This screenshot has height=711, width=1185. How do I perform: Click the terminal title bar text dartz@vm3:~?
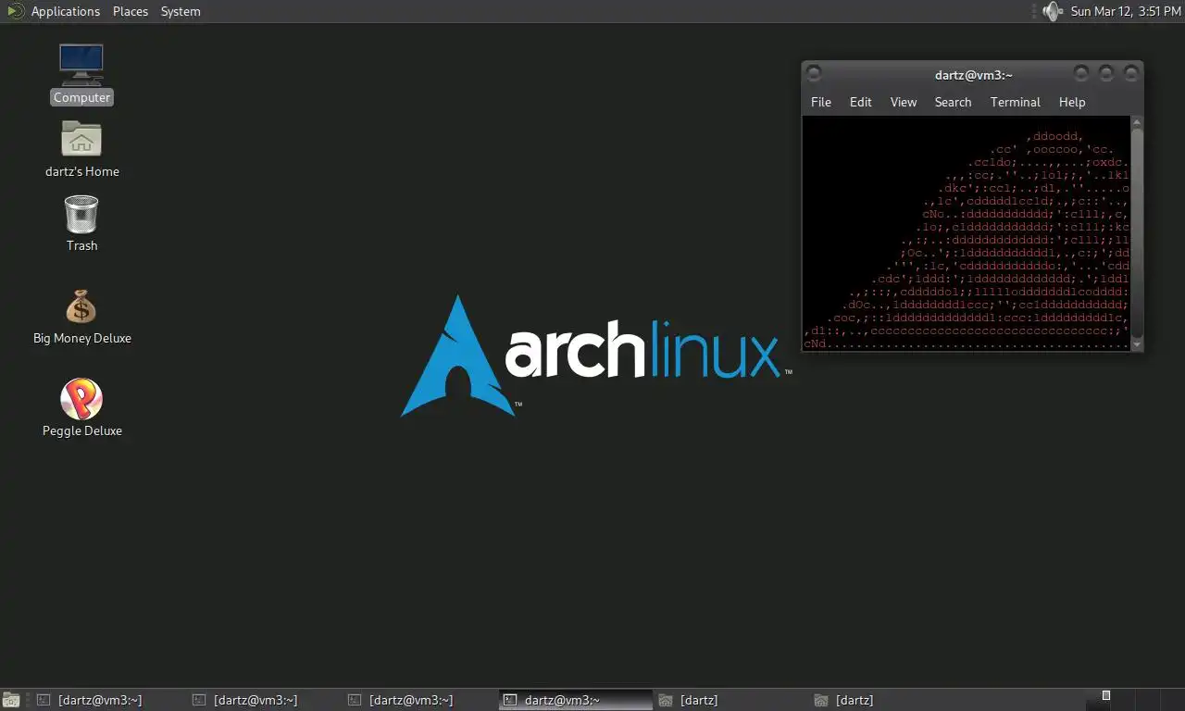[x=974, y=74]
